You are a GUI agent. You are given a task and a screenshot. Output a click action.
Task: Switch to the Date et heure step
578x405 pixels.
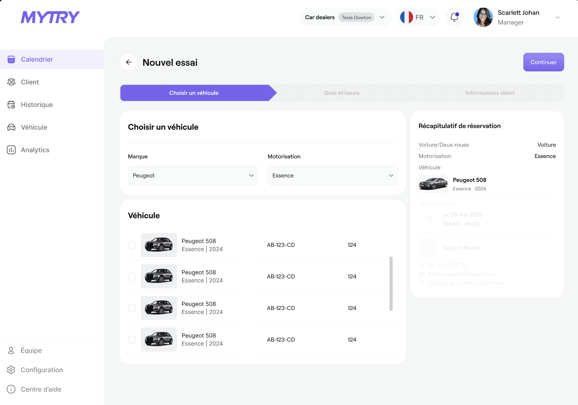[342, 93]
